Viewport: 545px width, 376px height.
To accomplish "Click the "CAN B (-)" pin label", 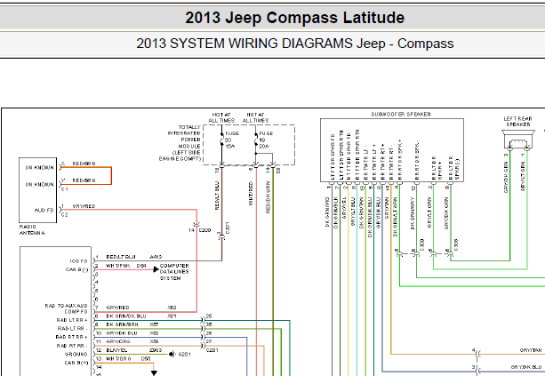I will coord(76,269).
